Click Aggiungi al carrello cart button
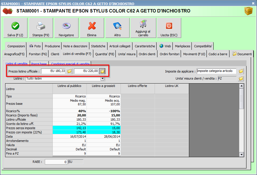Screen dimensions: 257x175 coord(143,28)
